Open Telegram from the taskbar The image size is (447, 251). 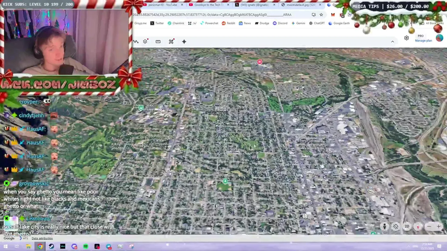109,246
